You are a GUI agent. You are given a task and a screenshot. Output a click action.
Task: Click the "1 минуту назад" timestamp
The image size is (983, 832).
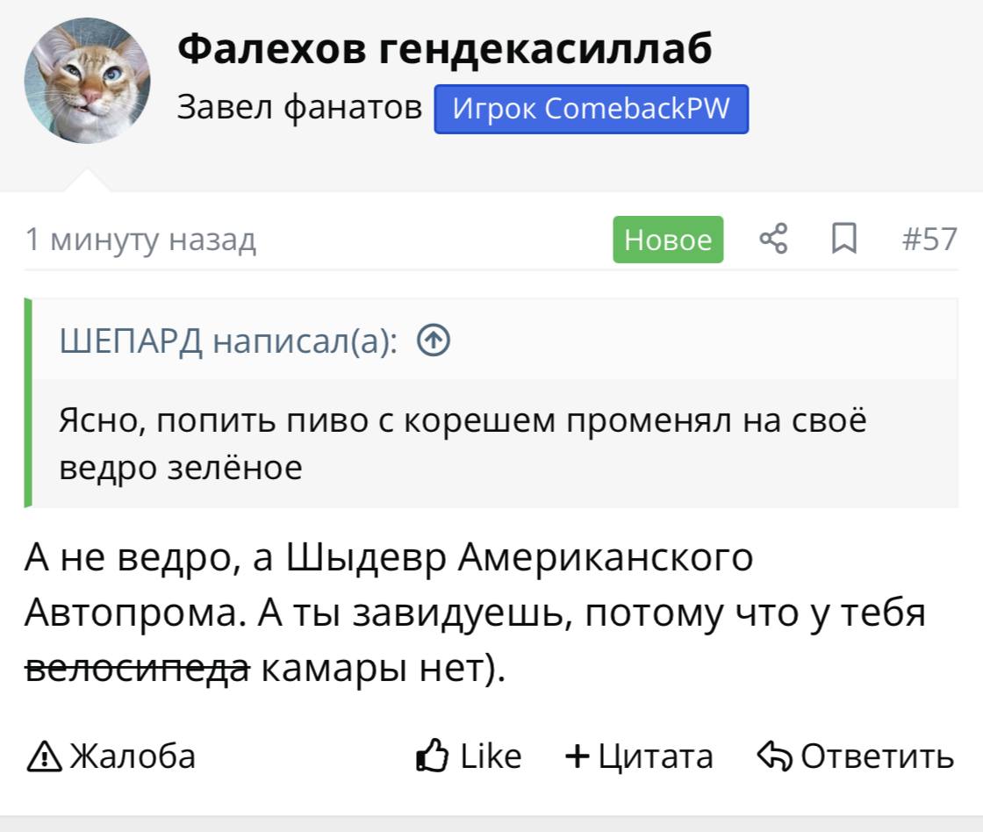coord(141,239)
